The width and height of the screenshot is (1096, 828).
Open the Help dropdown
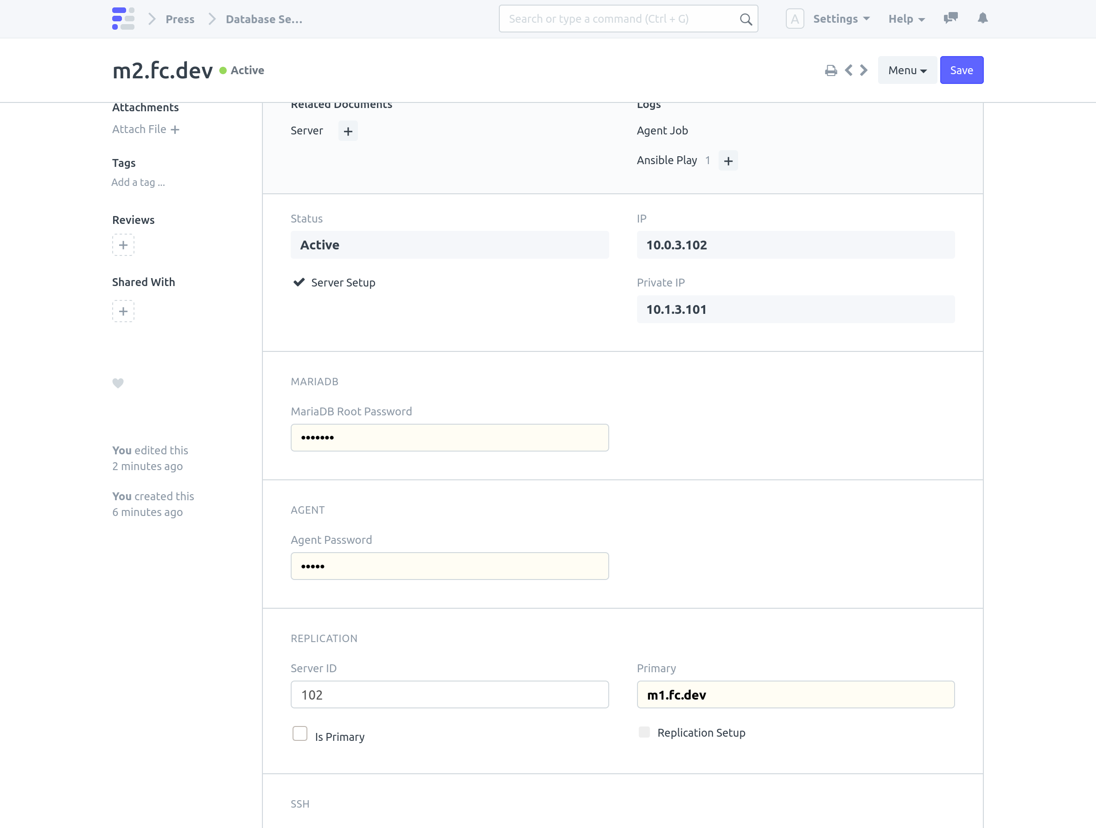(906, 19)
